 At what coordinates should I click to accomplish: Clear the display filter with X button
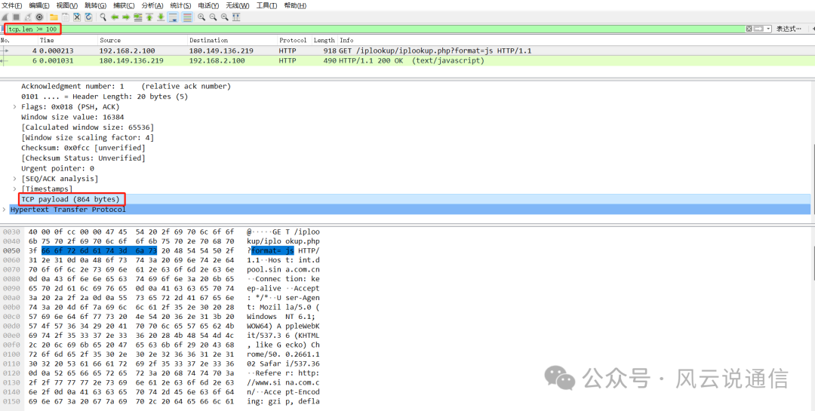pos(749,29)
